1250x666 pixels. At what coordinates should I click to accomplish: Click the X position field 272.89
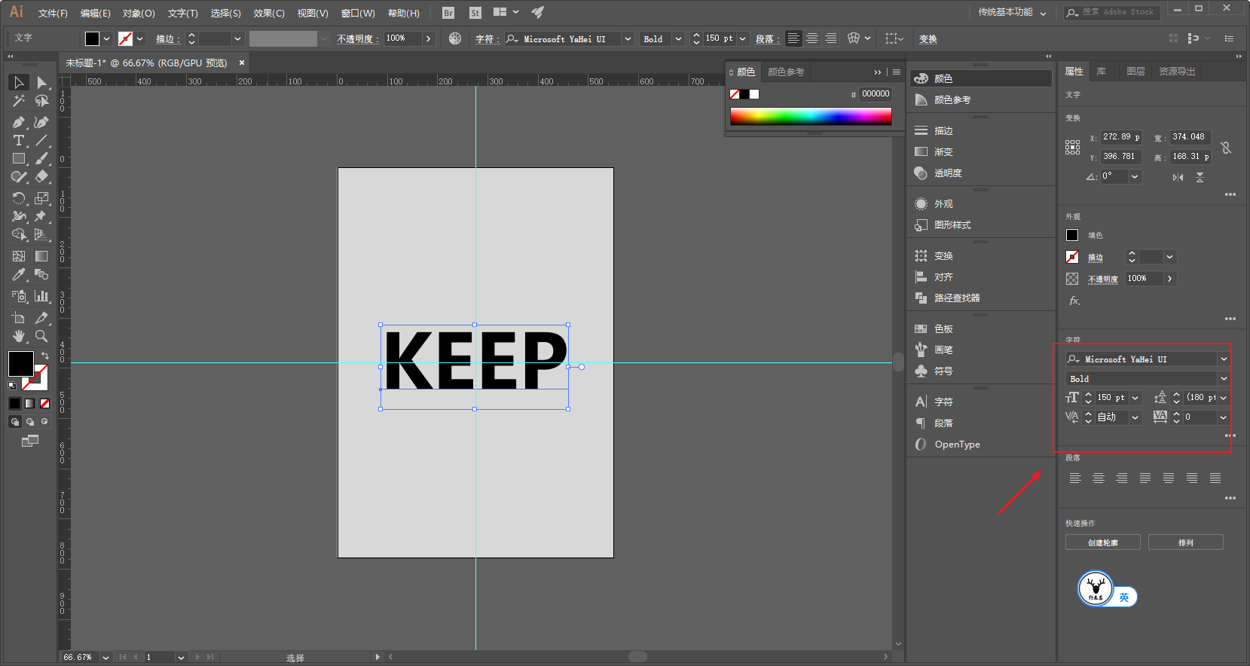(1121, 137)
